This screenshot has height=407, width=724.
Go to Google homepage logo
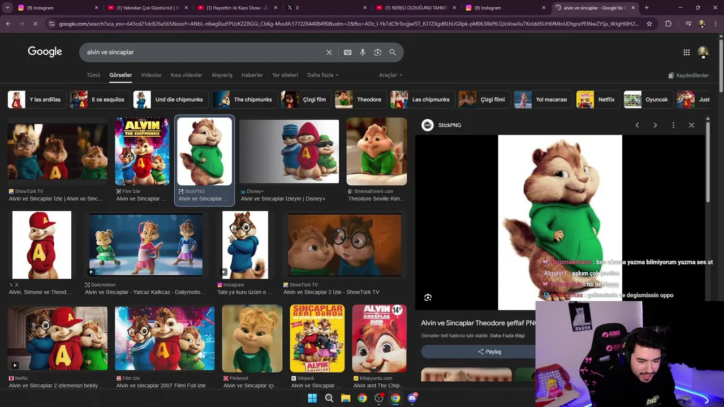point(45,52)
